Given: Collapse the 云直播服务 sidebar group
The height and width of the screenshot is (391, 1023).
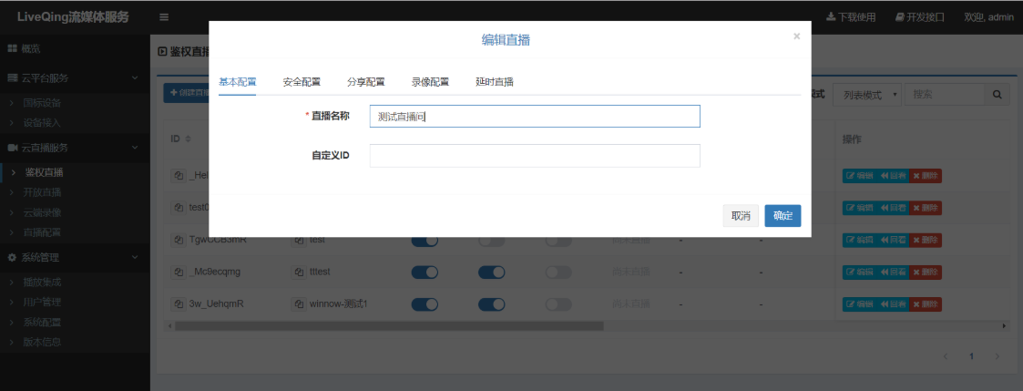Looking at the screenshot, I should (x=75, y=148).
